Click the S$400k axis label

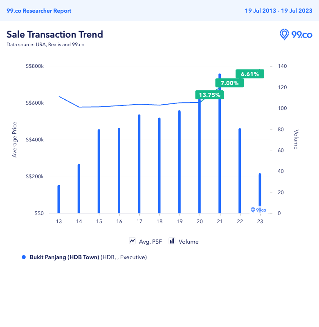[x=35, y=139]
